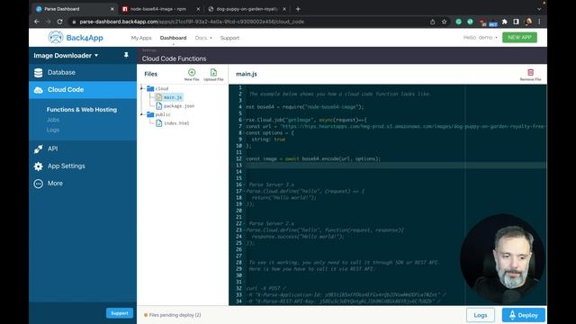Switch to the node-base64-image npm tab
The width and height of the screenshot is (576, 324).
pyautogui.click(x=158, y=9)
